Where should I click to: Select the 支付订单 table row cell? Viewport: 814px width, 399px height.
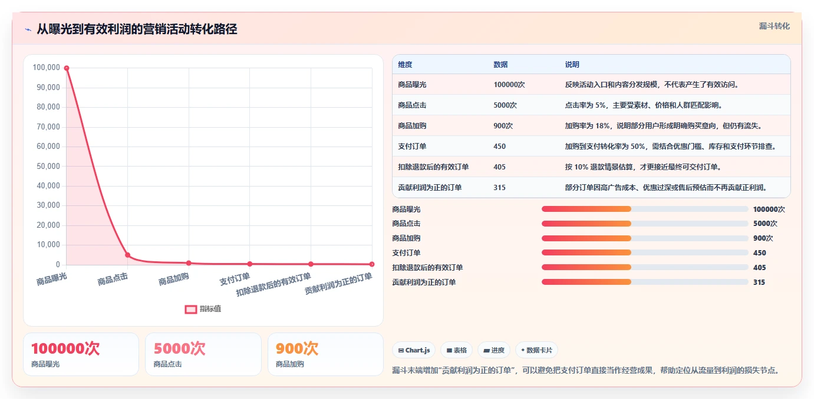pyautogui.click(x=440, y=147)
